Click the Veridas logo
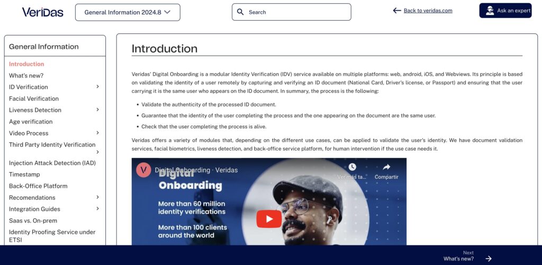This screenshot has width=542, height=265. tap(42, 12)
